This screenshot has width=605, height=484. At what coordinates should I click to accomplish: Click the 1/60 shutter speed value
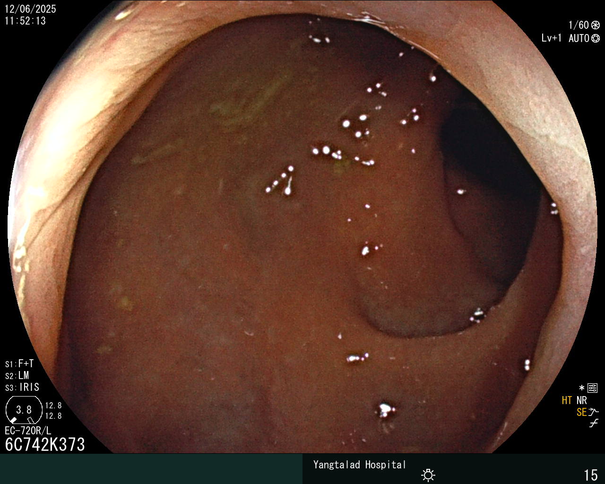[x=579, y=25]
